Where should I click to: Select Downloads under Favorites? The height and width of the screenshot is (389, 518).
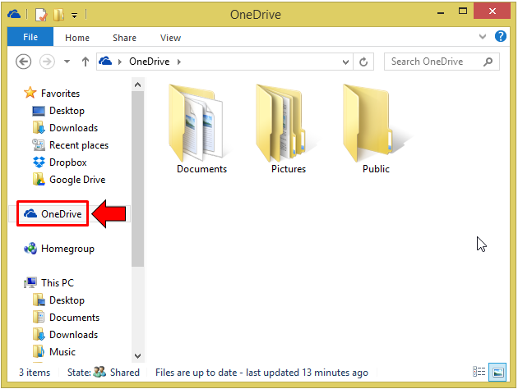pos(73,128)
